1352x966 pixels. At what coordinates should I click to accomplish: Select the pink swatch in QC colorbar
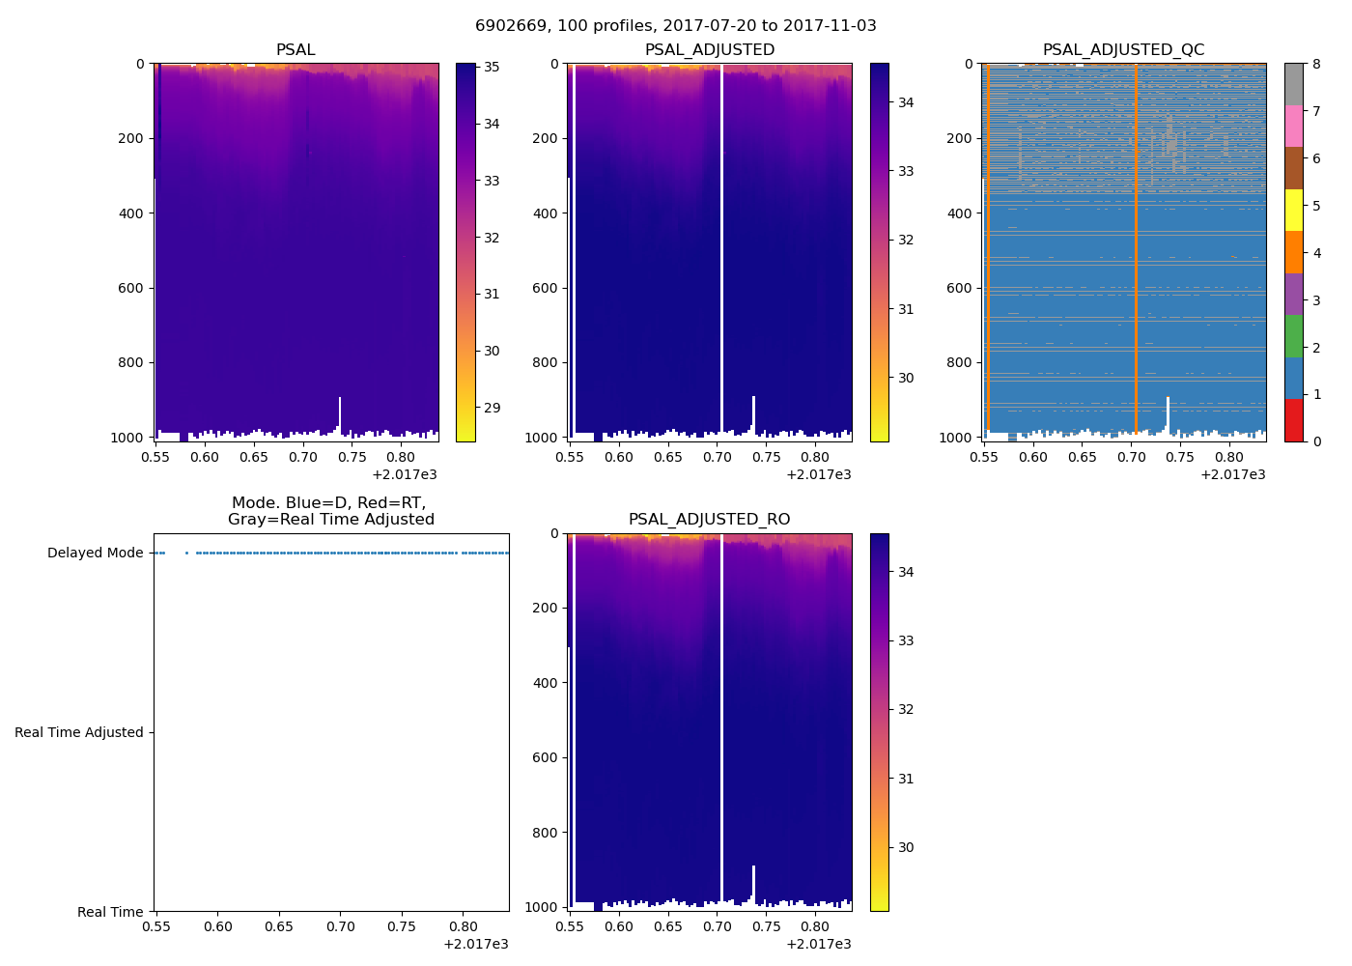tap(1294, 126)
